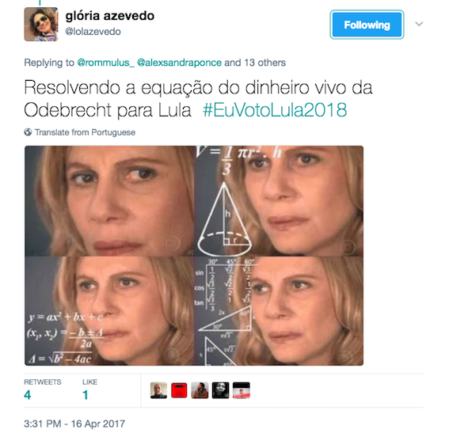
Task: Open the @rommulus_ mention
Action: 105,63
